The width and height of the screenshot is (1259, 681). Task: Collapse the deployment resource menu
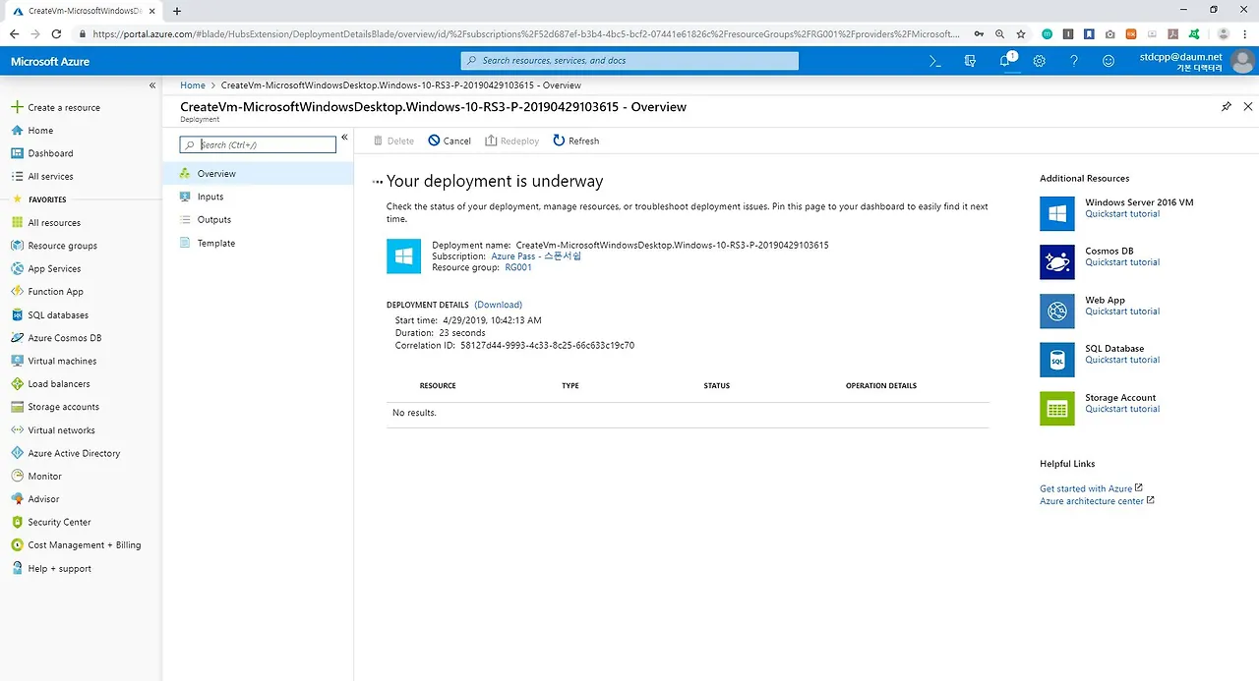click(344, 138)
